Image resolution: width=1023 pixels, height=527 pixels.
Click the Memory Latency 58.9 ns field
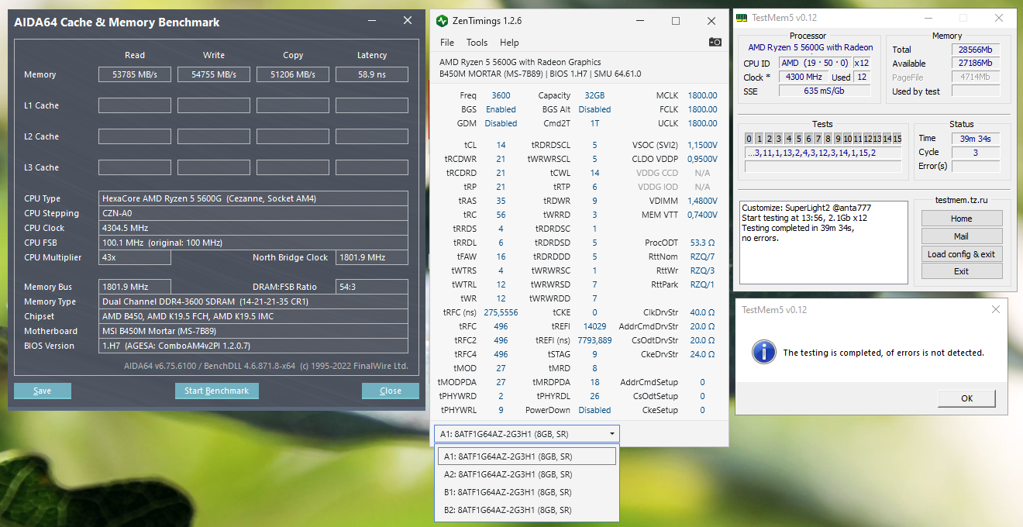pyautogui.click(x=371, y=74)
